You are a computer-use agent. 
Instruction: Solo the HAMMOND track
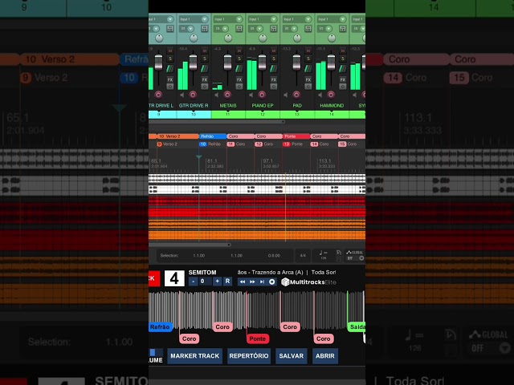tap(343, 59)
